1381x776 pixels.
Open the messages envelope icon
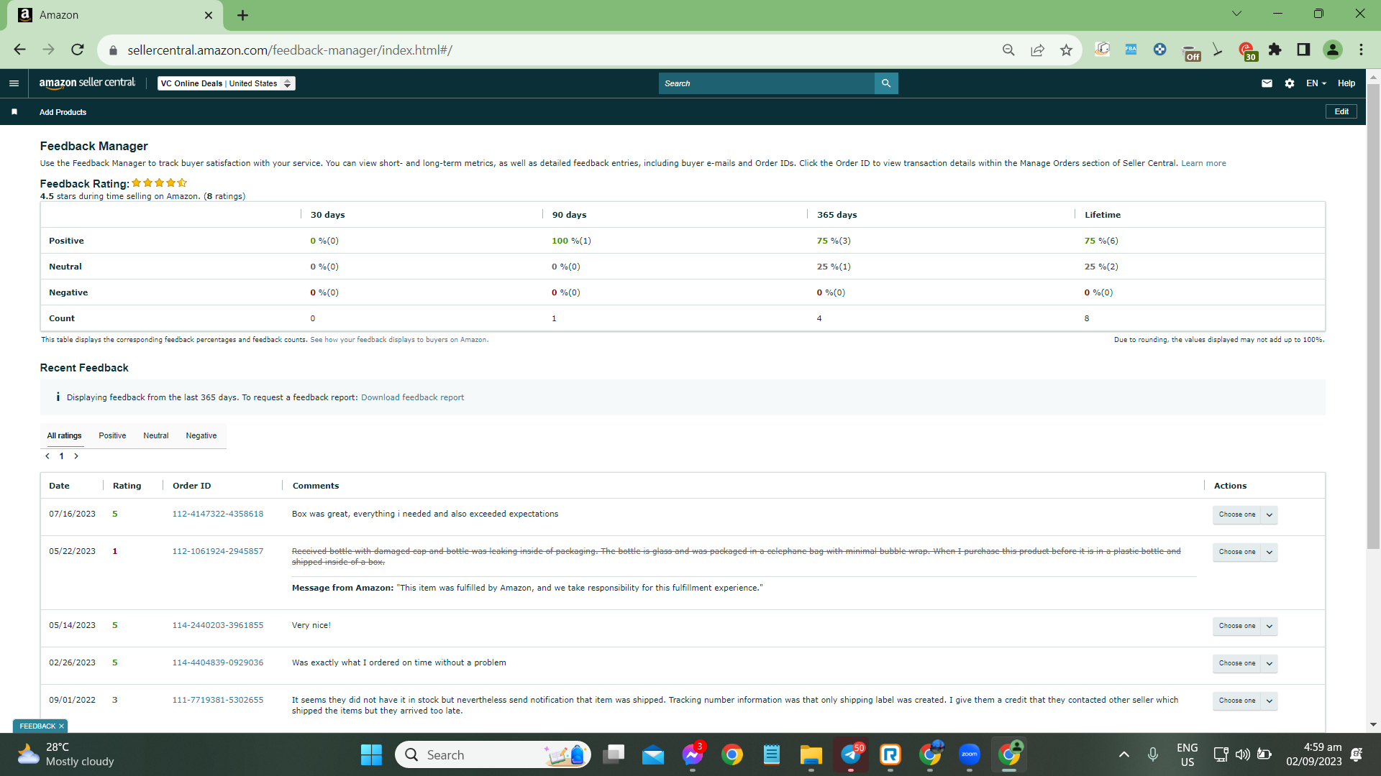tap(1267, 83)
